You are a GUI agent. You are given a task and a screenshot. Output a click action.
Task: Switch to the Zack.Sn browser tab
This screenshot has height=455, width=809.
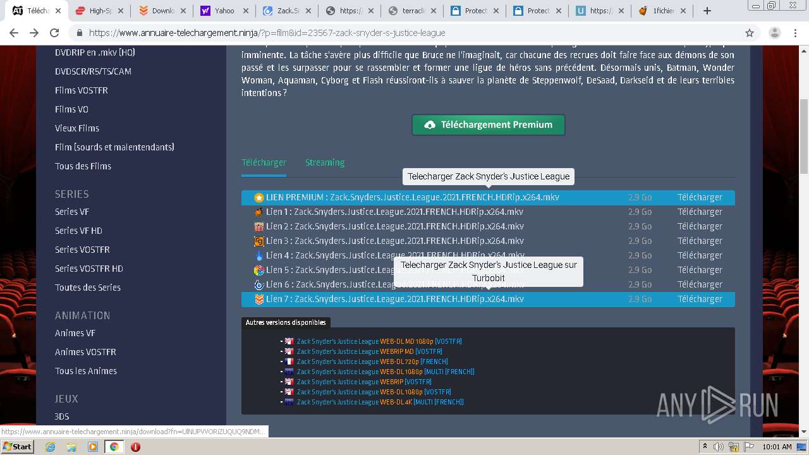[x=288, y=11]
